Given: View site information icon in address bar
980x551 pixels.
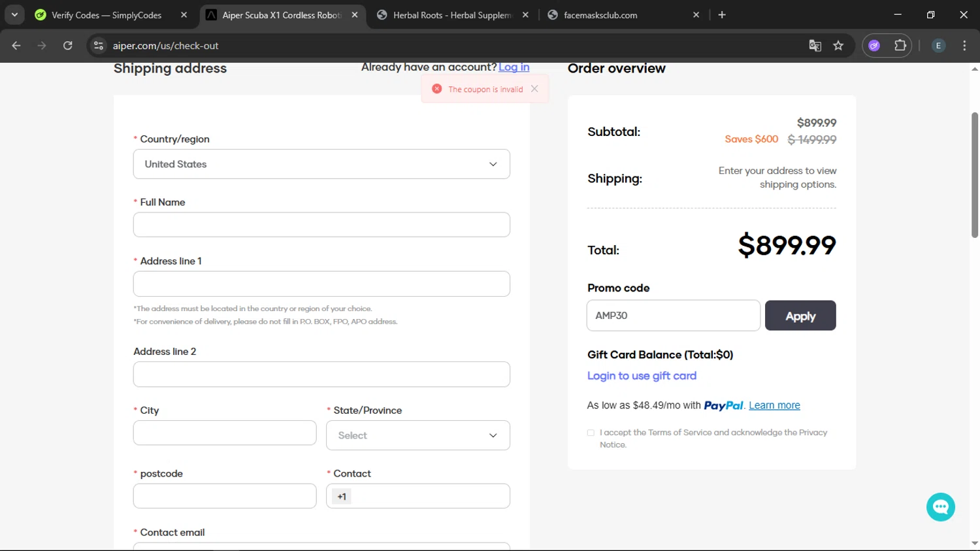Looking at the screenshot, I should pos(99,46).
